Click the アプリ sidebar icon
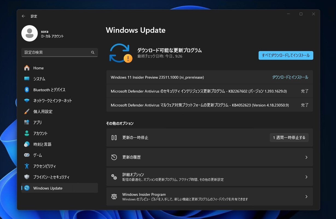 (27, 122)
